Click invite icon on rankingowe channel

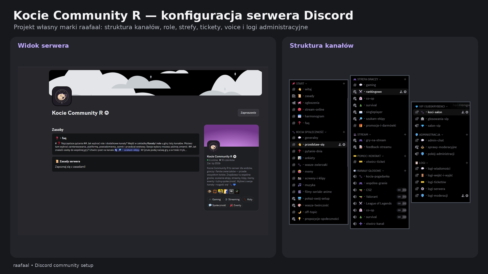(x=401, y=92)
